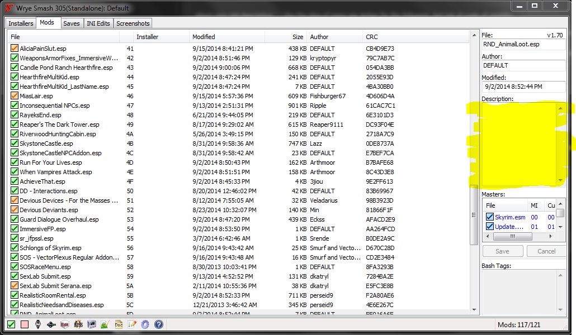The width and height of the screenshot is (576, 335).
Task: Click the mod list scroll-down arrow
Action: coord(474,310)
